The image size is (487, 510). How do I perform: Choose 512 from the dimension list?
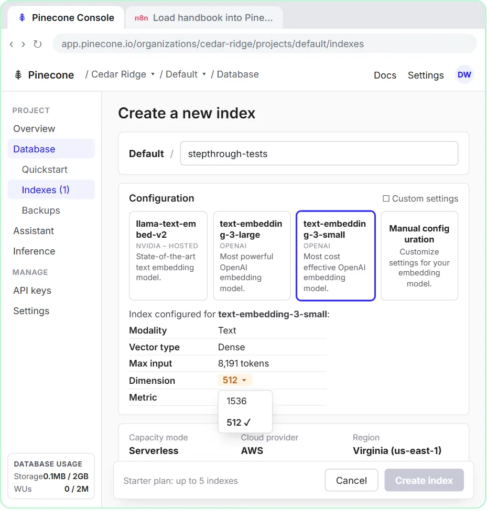[245, 423]
